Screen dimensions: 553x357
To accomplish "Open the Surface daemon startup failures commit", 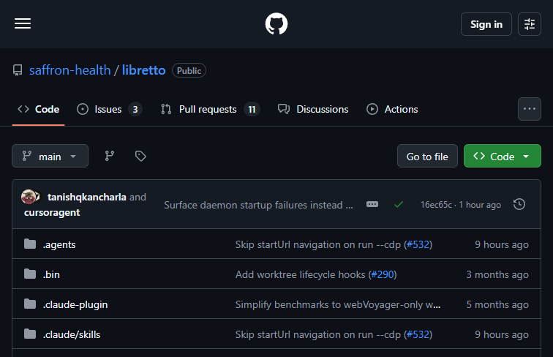I will (x=258, y=205).
